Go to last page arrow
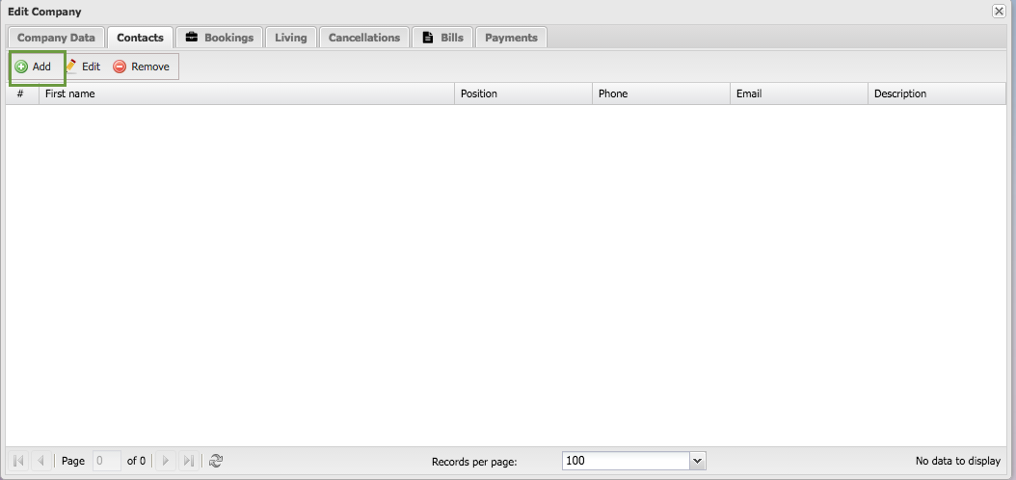 [188, 461]
